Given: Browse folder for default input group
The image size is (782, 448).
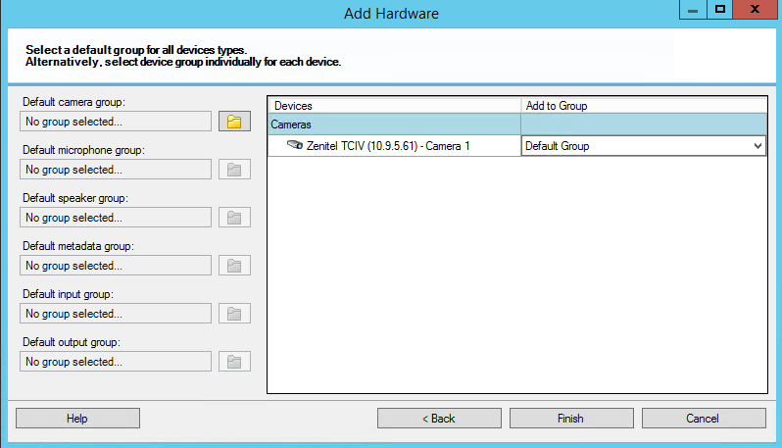Looking at the screenshot, I should tap(234, 314).
